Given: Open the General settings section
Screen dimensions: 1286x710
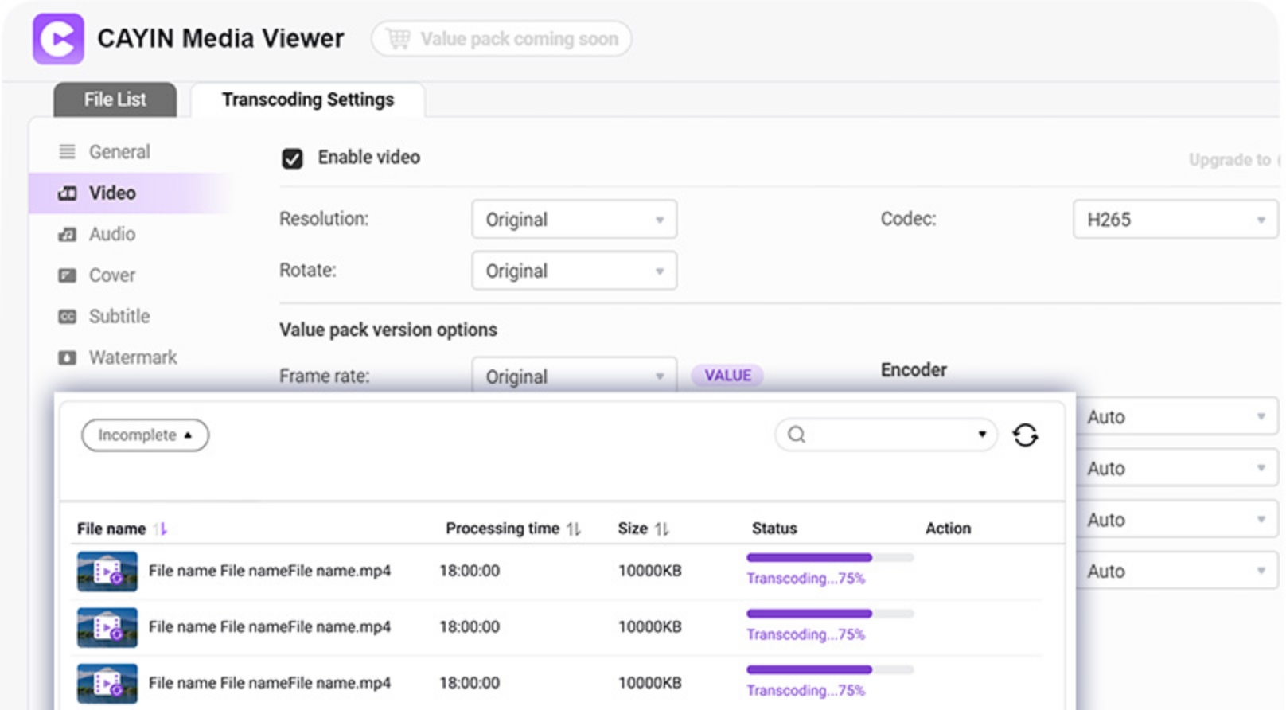Looking at the screenshot, I should tap(119, 152).
